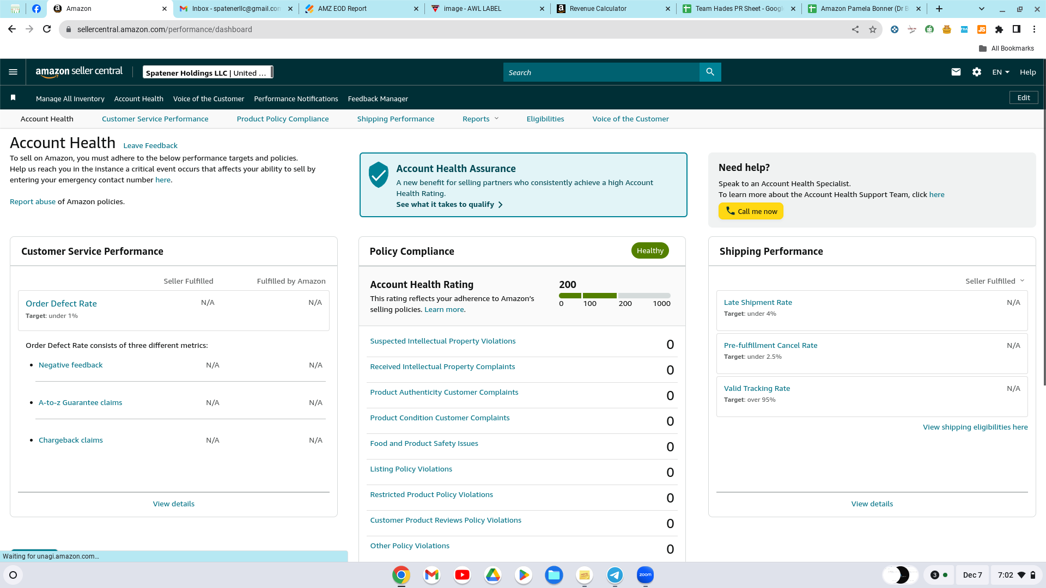Image resolution: width=1046 pixels, height=588 pixels.
Task: Open the Seller Fulfilled dropdown in Shipping Performance
Action: [x=995, y=281]
